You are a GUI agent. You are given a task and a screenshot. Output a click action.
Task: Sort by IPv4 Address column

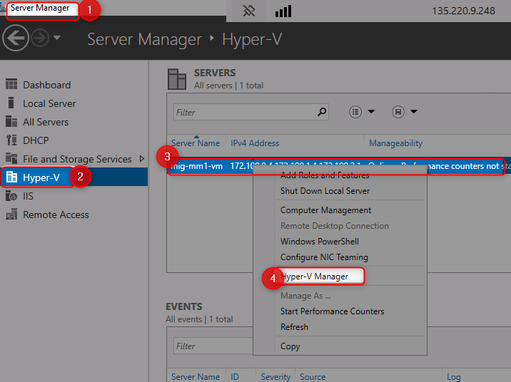coord(255,143)
